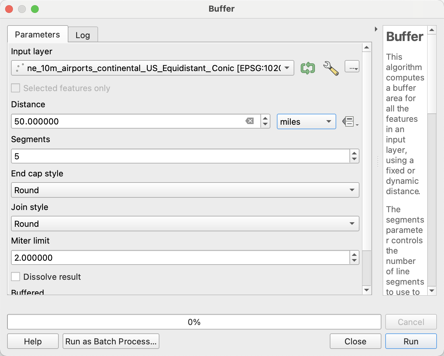
Task: Click Run as Batch Process
Action: [111, 341]
